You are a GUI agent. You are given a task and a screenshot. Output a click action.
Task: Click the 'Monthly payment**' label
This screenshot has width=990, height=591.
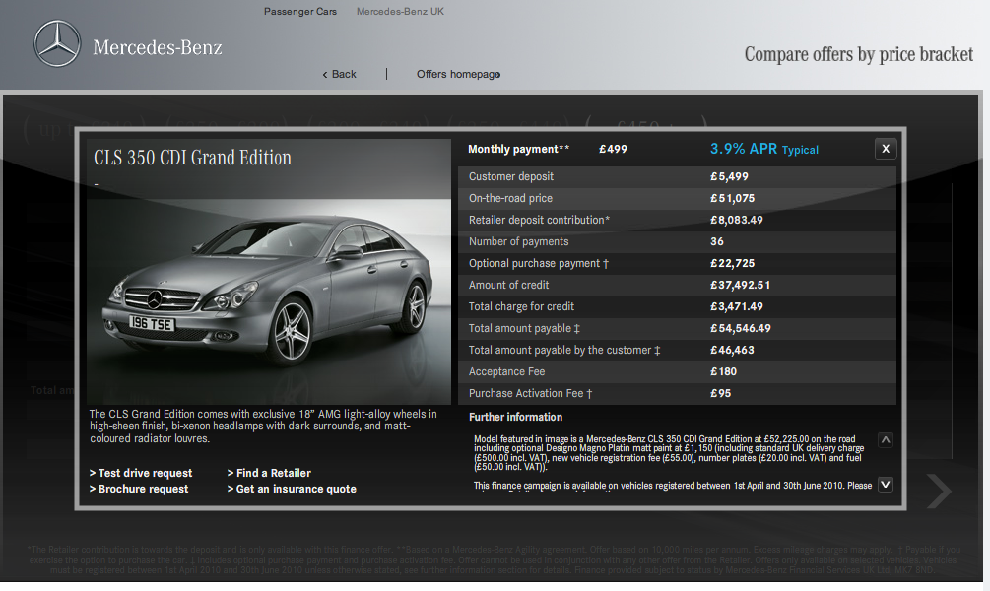(x=518, y=149)
